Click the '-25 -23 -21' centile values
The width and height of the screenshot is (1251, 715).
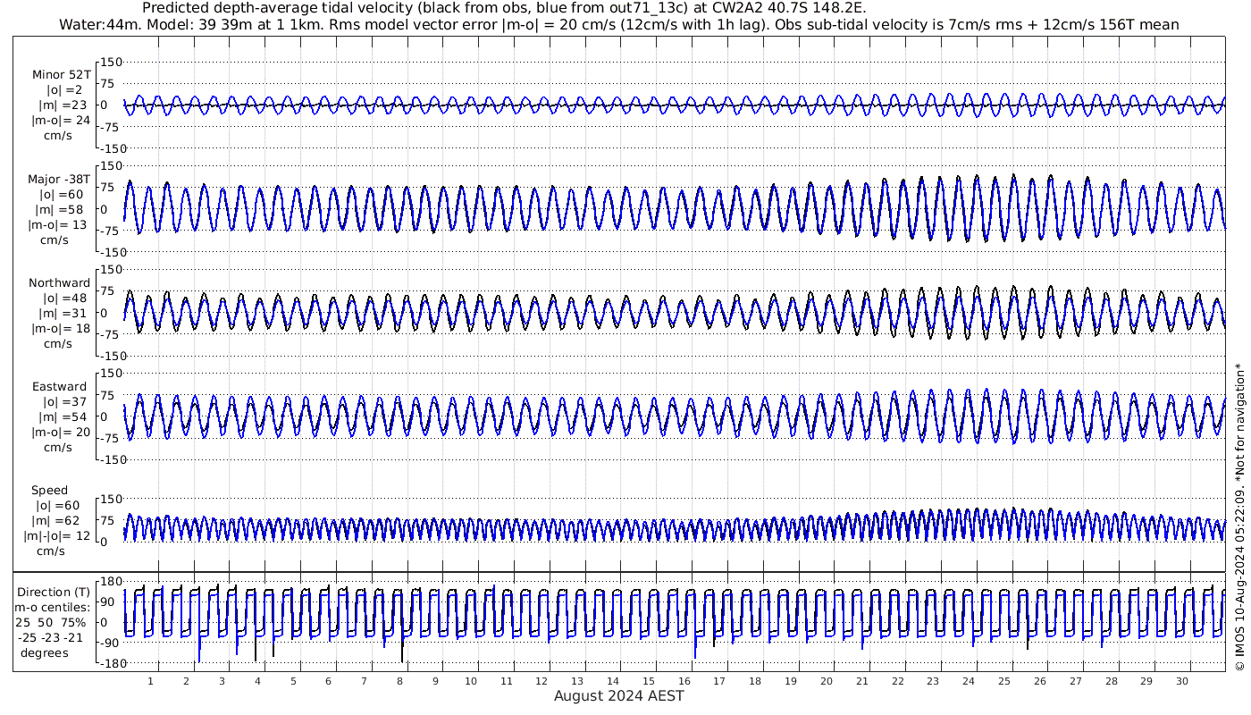click(50, 638)
